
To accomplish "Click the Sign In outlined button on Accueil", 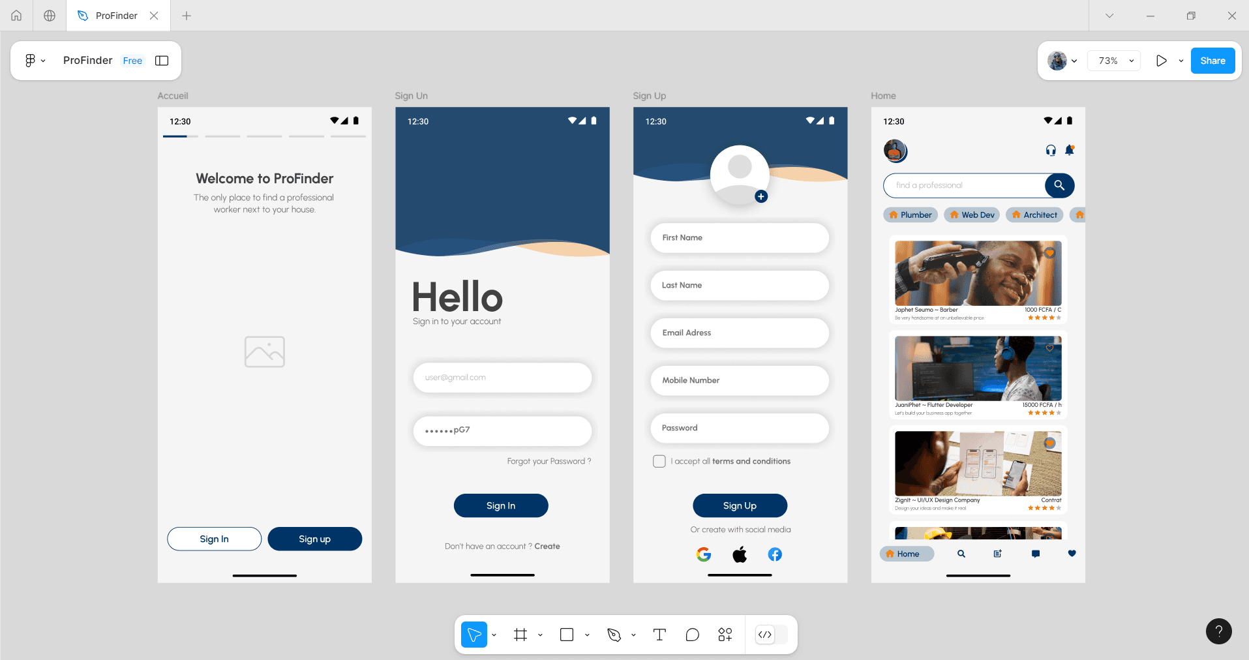I will [x=214, y=539].
